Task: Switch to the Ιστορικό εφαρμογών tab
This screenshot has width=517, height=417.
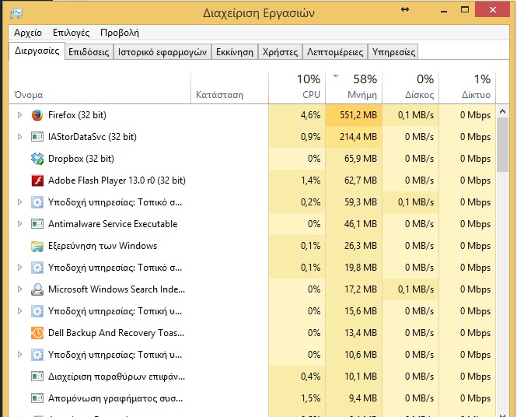Action: (162, 52)
